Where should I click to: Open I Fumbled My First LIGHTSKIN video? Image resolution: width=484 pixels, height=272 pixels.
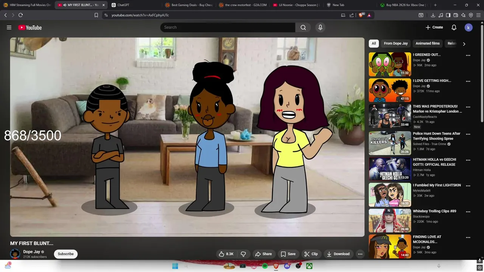click(x=437, y=185)
